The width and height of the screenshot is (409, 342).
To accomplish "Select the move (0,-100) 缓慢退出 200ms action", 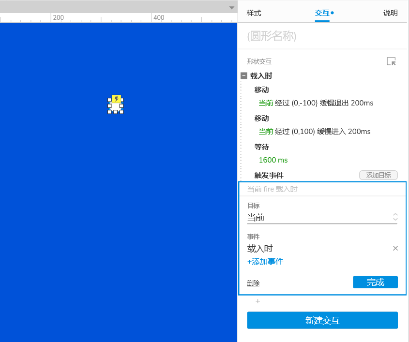I will coord(316,103).
